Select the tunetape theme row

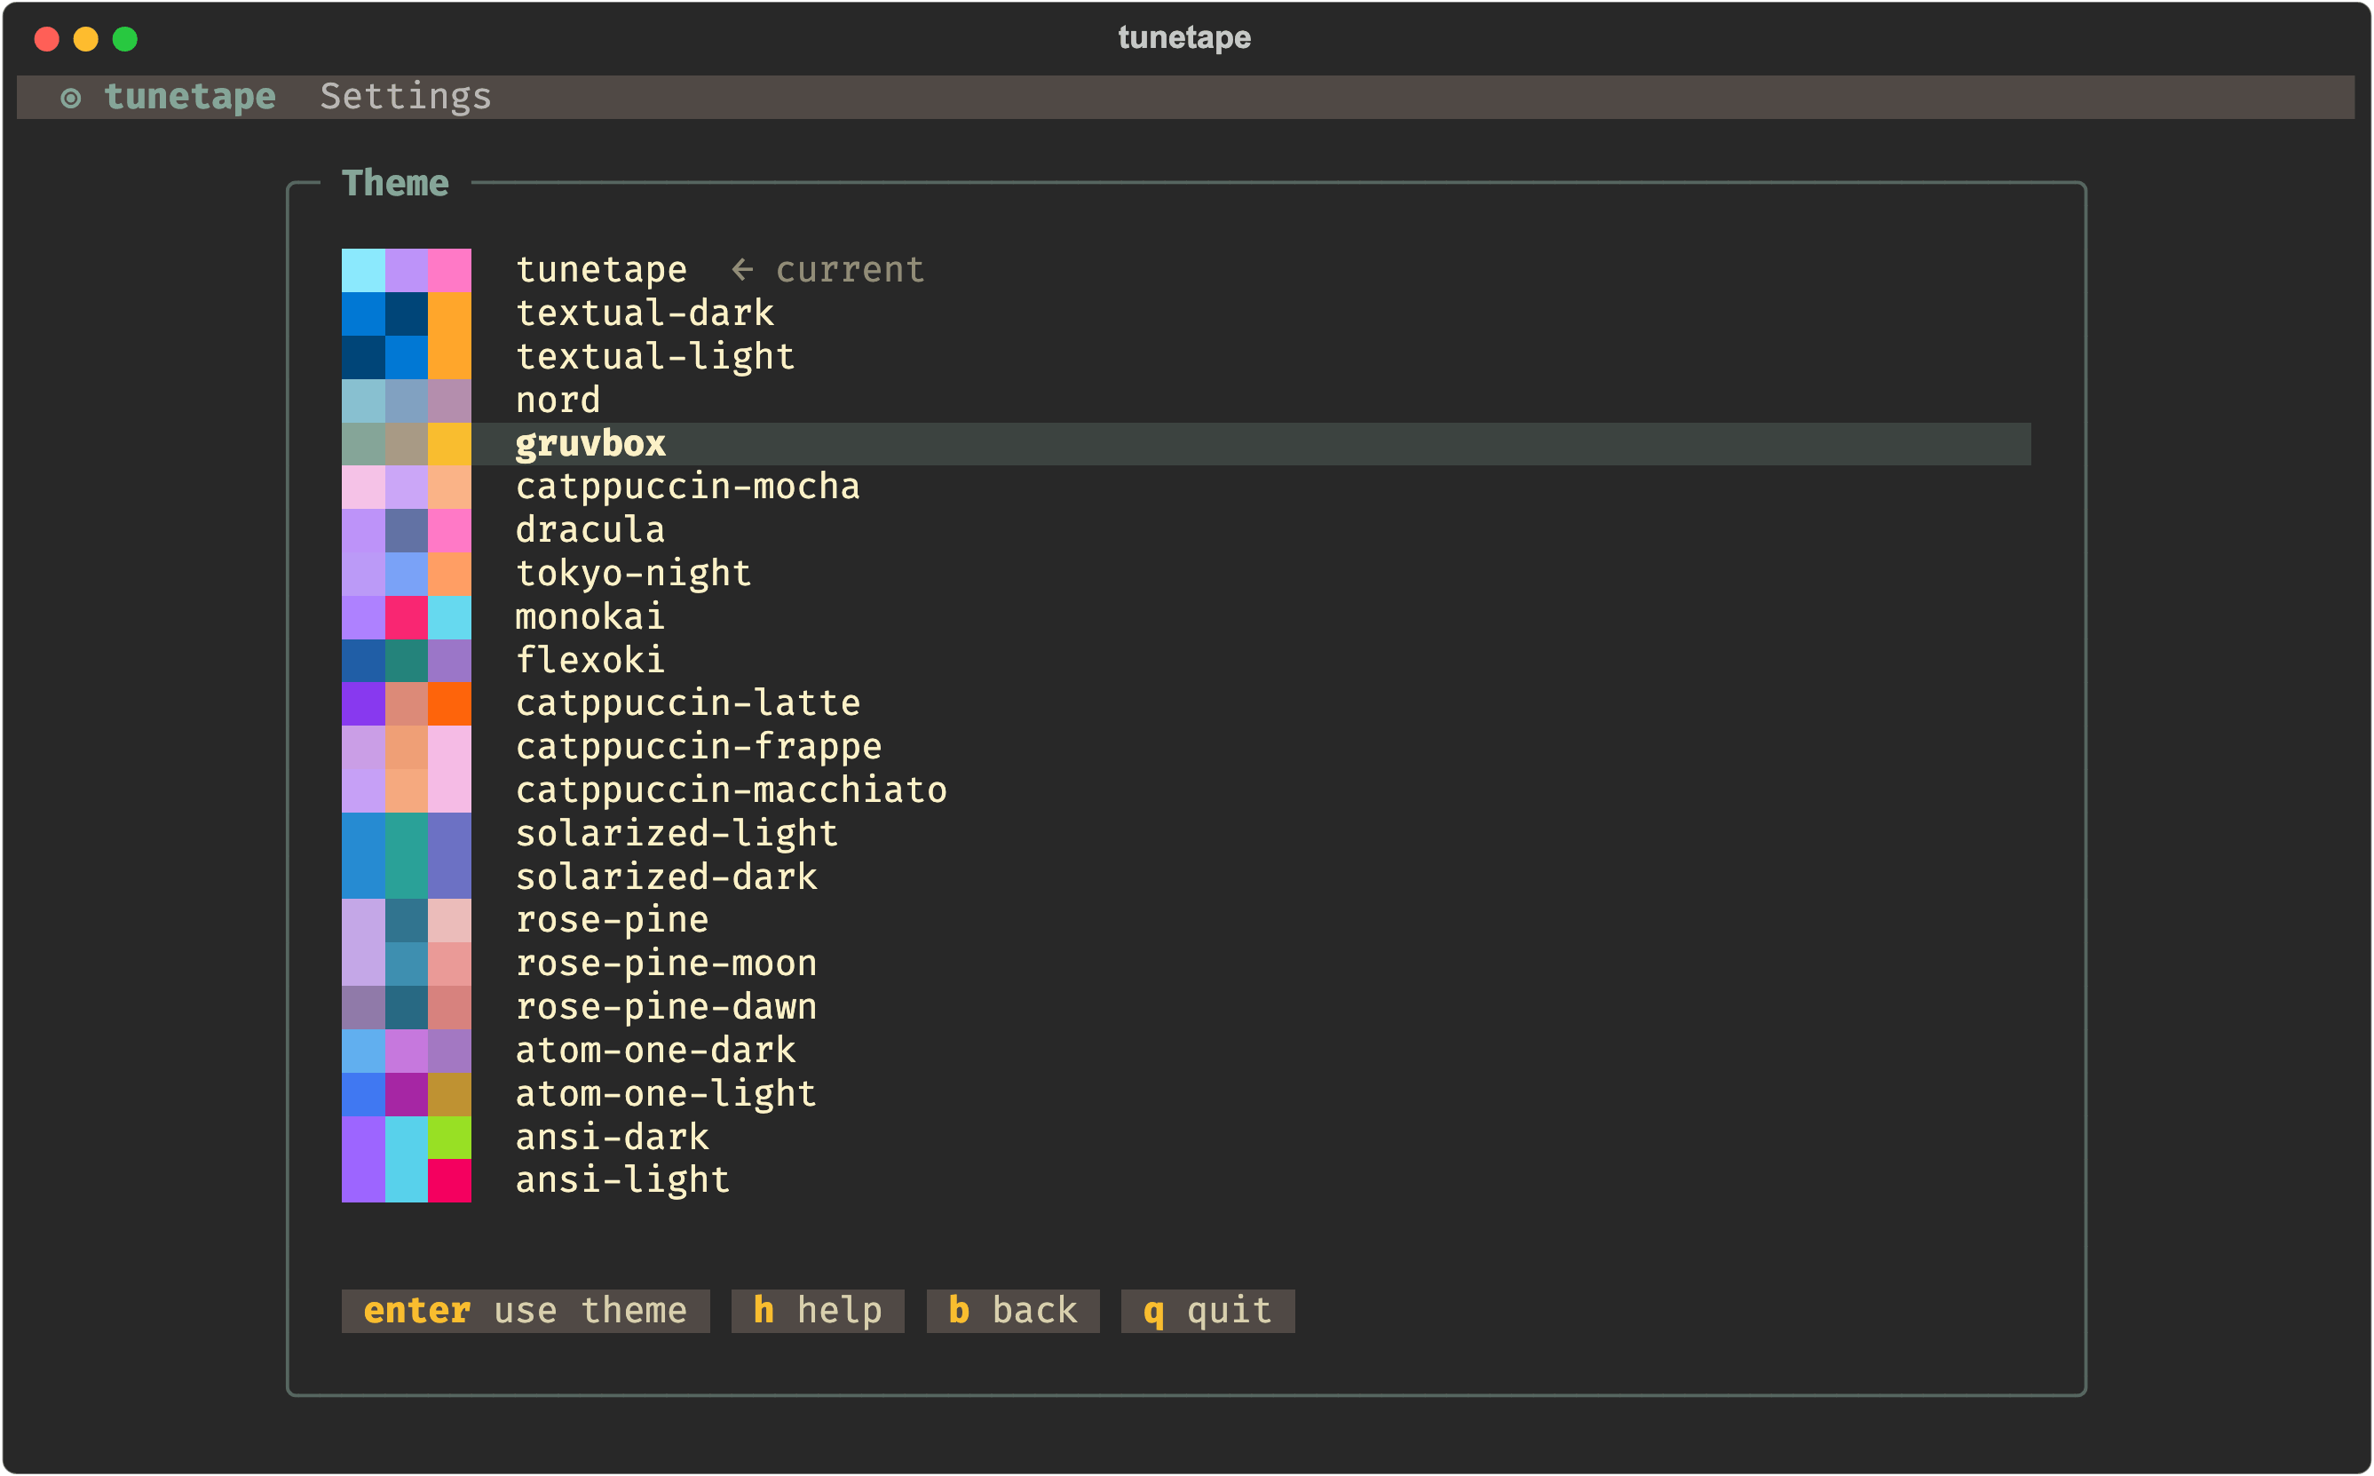1185,270
